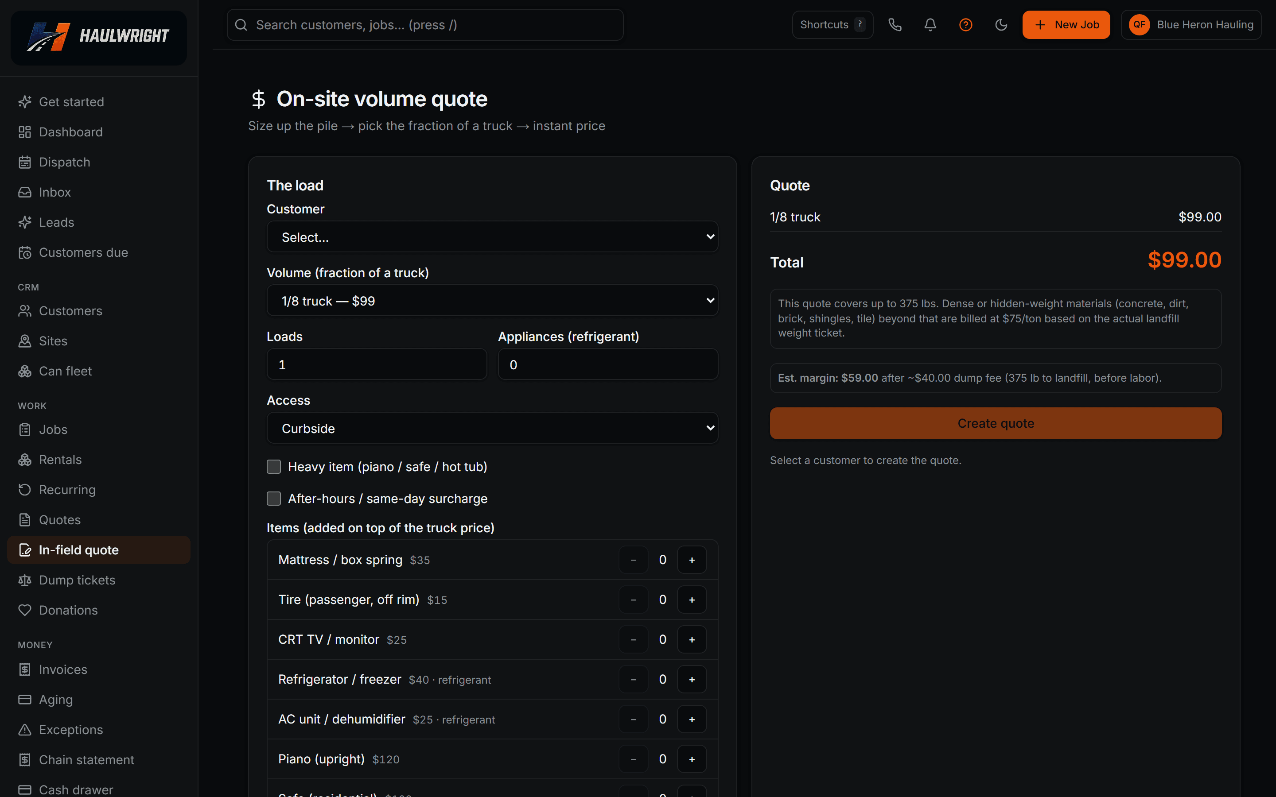
Task: Toggle dark mode moon icon
Action: pos(1001,25)
